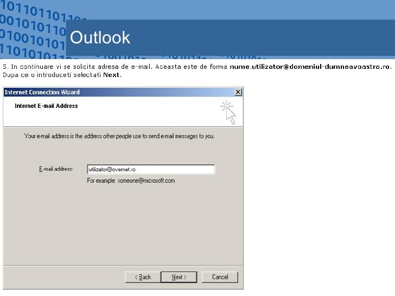The image size is (395, 296).
Task: Click the 'E-mail address:' label
Action: pos(56,169)
